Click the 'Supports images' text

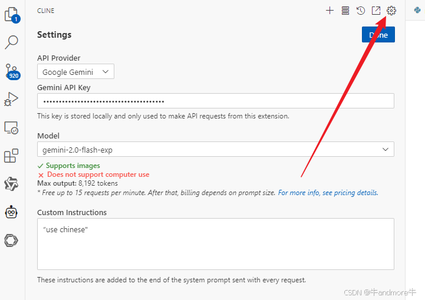[x=73, y=166]
